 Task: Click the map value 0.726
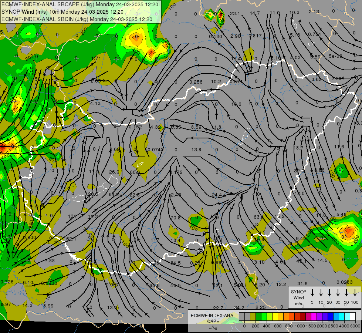pos(7,282)
